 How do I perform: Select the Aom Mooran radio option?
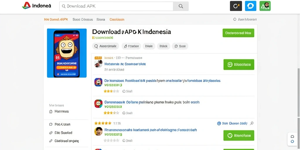(245, 19)
